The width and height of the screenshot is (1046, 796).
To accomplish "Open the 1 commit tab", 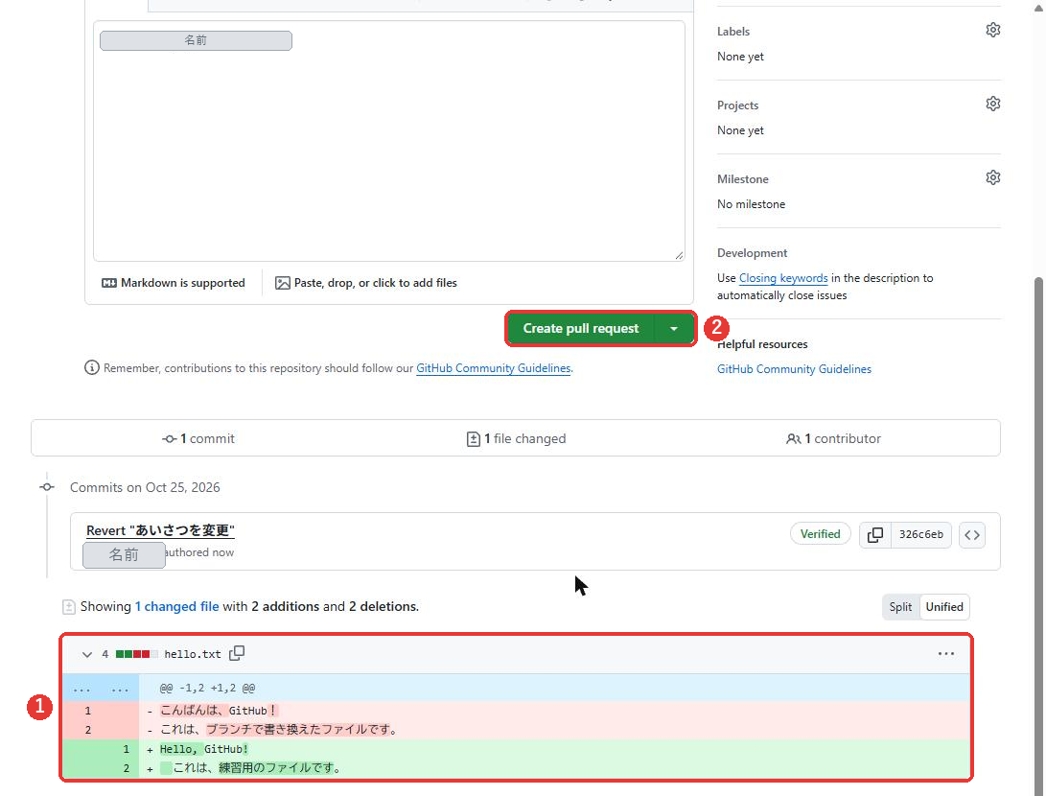I will (x=198, y=438).
